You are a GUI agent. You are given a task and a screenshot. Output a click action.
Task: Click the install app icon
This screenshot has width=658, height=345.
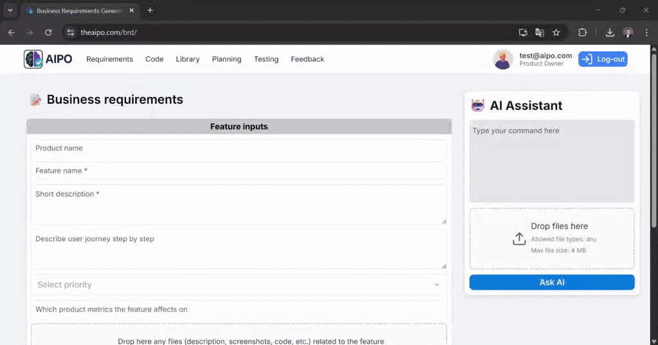click(x=523, y=32)
